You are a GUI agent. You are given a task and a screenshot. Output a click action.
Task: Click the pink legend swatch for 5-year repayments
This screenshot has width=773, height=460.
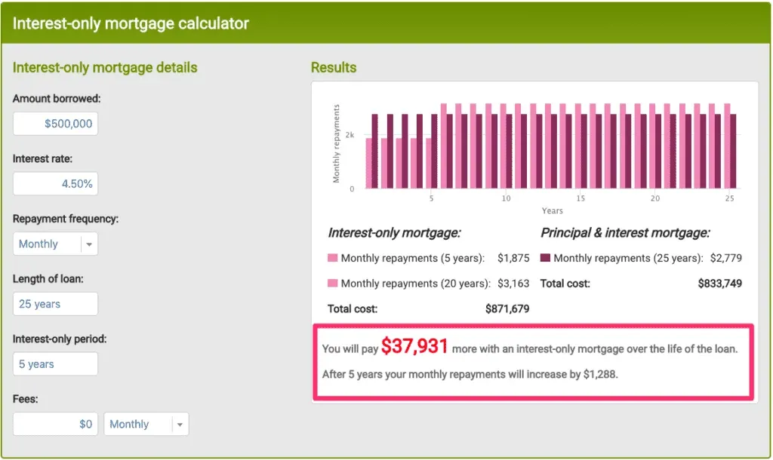coord(333,258)
